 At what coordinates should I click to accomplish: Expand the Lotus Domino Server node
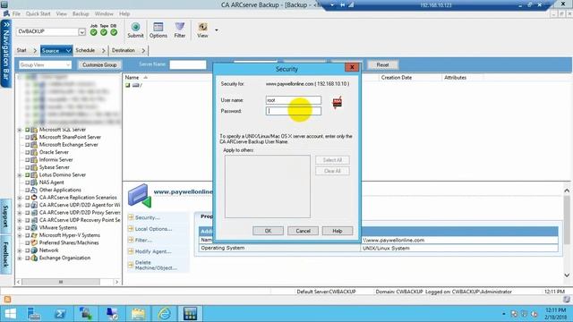(x=20, y=175)
